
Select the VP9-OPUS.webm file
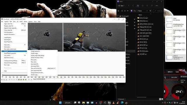143,51
